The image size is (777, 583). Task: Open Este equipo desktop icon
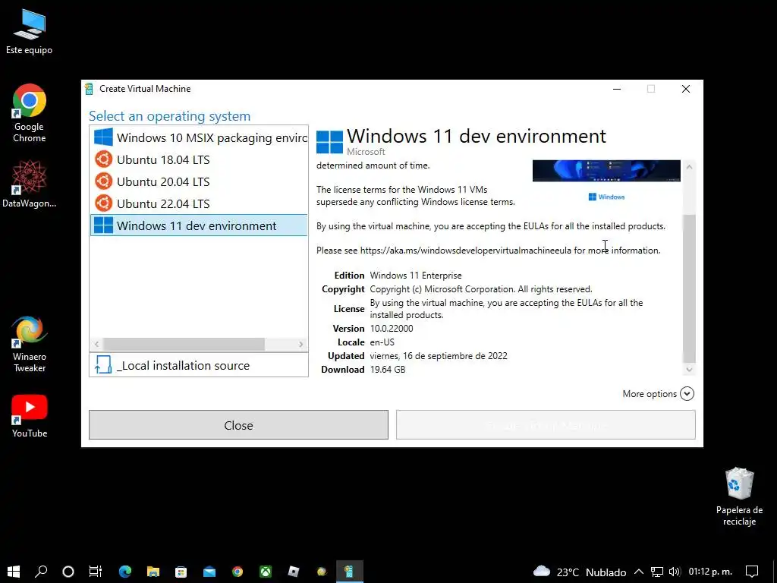tap(30, 32)
